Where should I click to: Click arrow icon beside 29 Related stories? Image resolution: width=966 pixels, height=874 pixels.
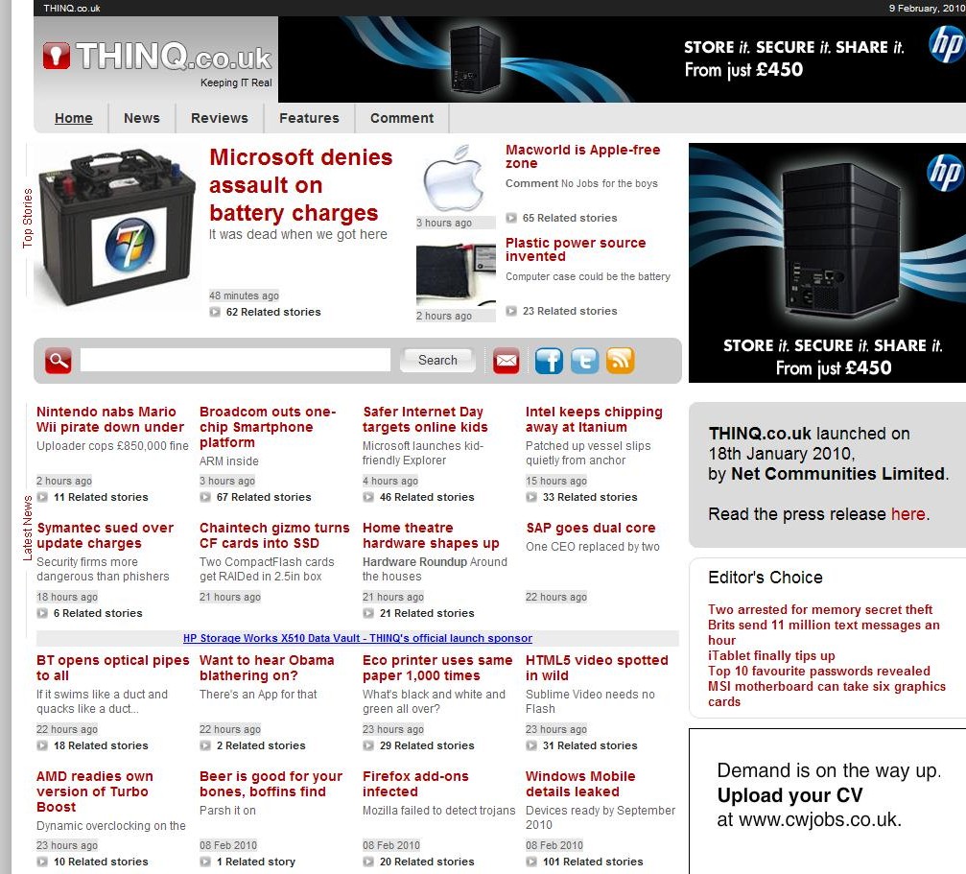(x=367, y=745)
